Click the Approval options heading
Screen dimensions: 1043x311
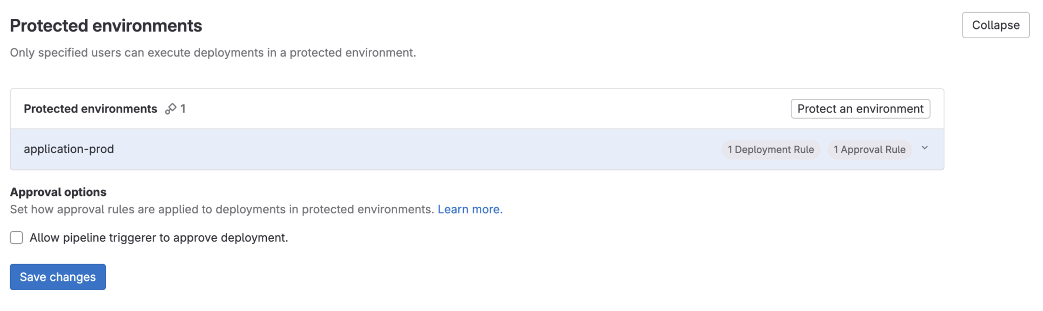58,192
